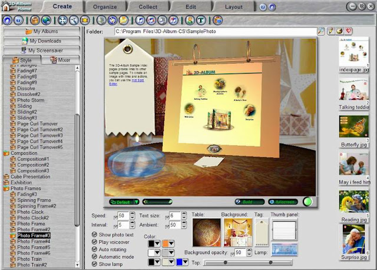Open the settings gear icon in toolbar
This screenshot has width=377, height=270.
click(7, 20)
